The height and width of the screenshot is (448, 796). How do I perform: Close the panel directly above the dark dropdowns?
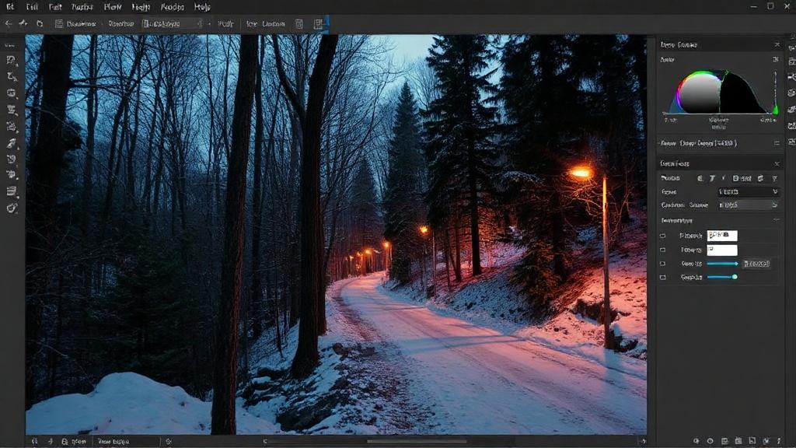pos(777,163)
